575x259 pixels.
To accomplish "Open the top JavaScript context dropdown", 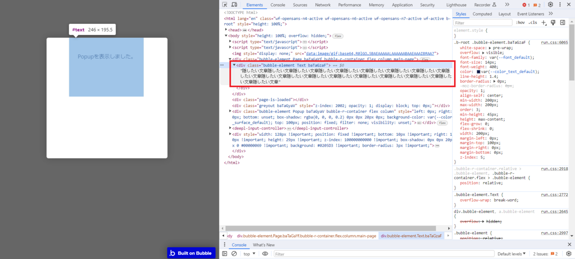I will coord(250,254).
